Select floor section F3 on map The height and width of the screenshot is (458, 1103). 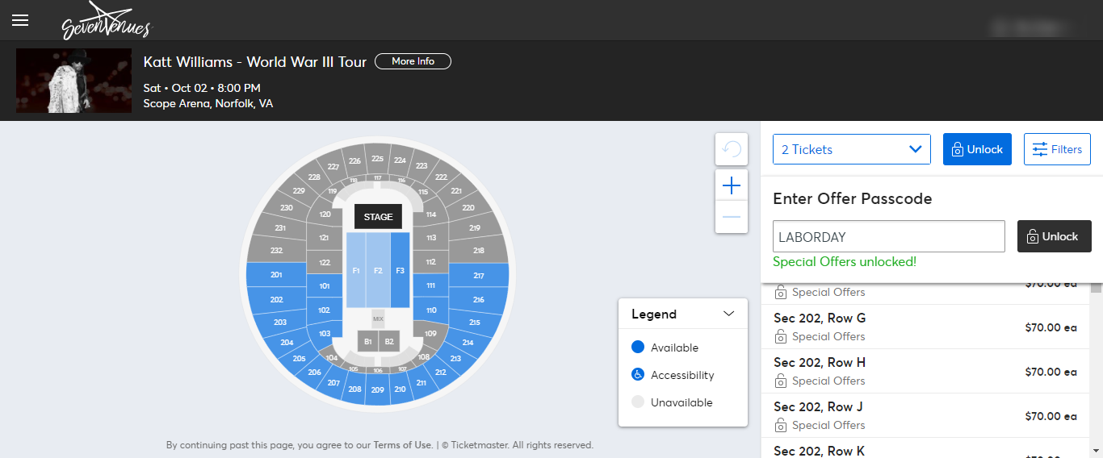coord(400,271)
